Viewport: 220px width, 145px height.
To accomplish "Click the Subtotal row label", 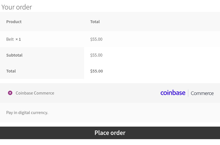I will pyautogui.click(x=14, y=55).
